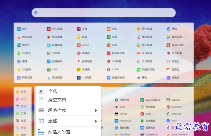Screen dimensions: 211x136
Task: Open the GitHub cat icon
Action: pyautogui.click(x=116, y=114)
